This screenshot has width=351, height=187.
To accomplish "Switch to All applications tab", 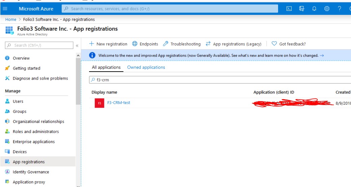I will point(106,68).
